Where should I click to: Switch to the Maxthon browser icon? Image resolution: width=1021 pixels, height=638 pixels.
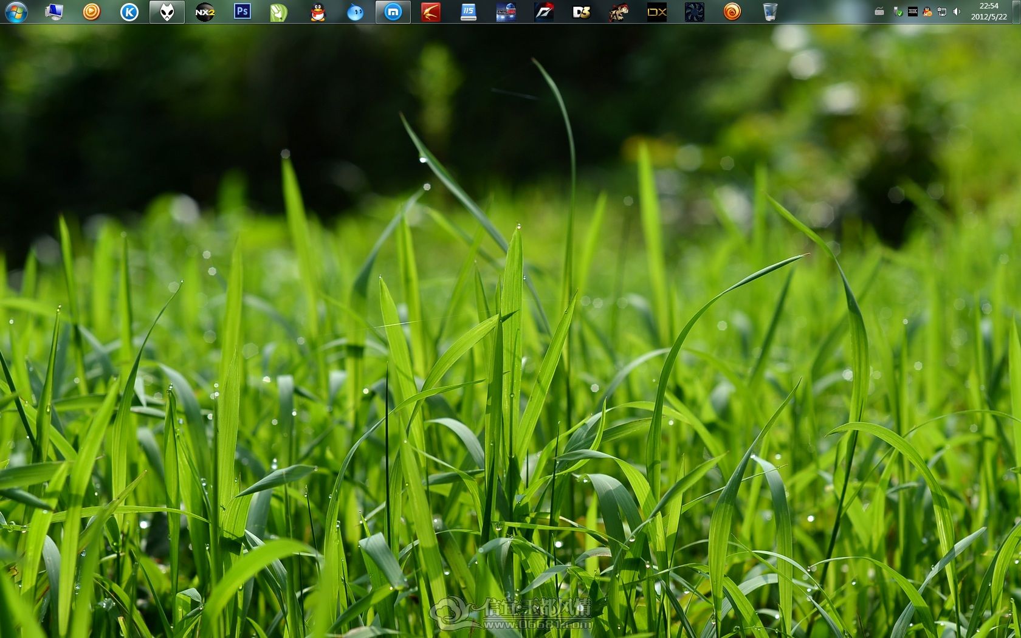[x=393, y=12]
